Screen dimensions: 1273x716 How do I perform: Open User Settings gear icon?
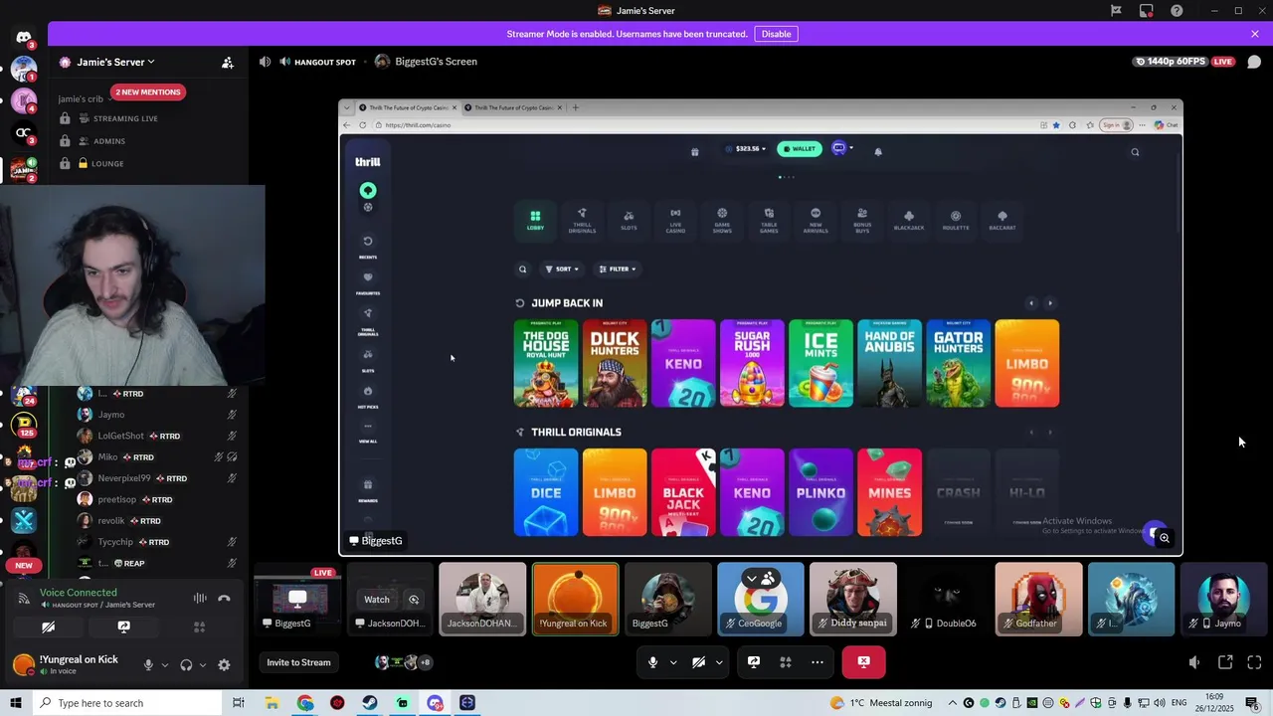click(x=224, y=665)
